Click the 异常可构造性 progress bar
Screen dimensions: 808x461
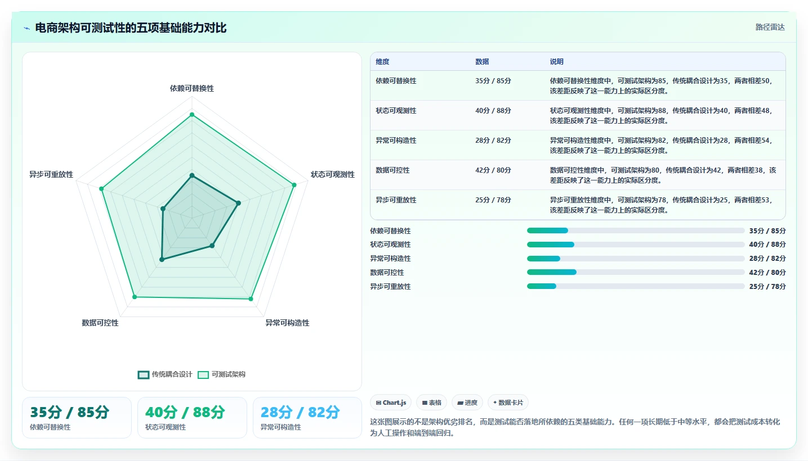pos(636,259)
